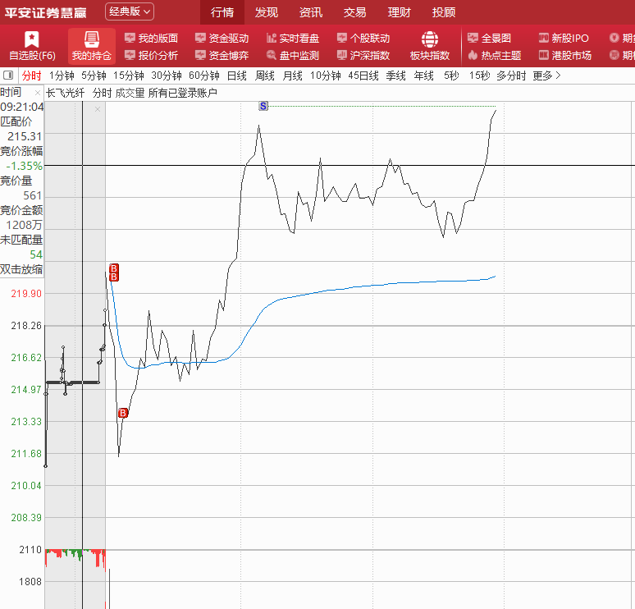Open 盘中监测 monitoring tool

pos(293,55)
